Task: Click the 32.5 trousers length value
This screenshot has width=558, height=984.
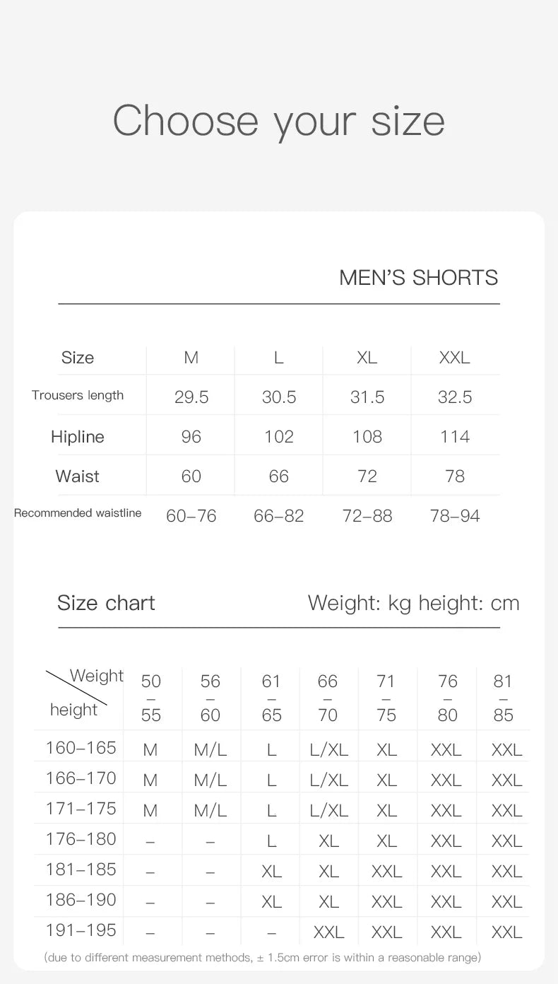Action: pos(455,397)
